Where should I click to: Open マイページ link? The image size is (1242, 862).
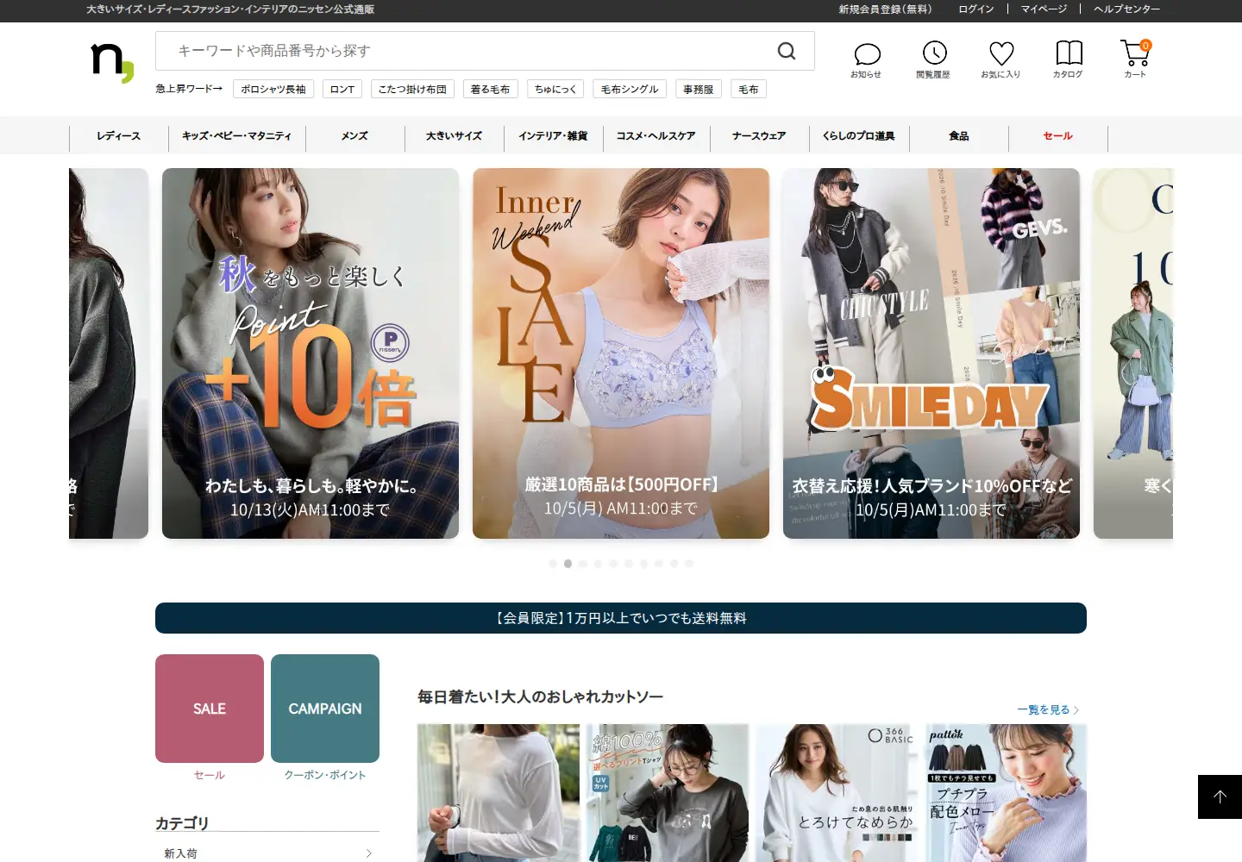(1044, 9)
